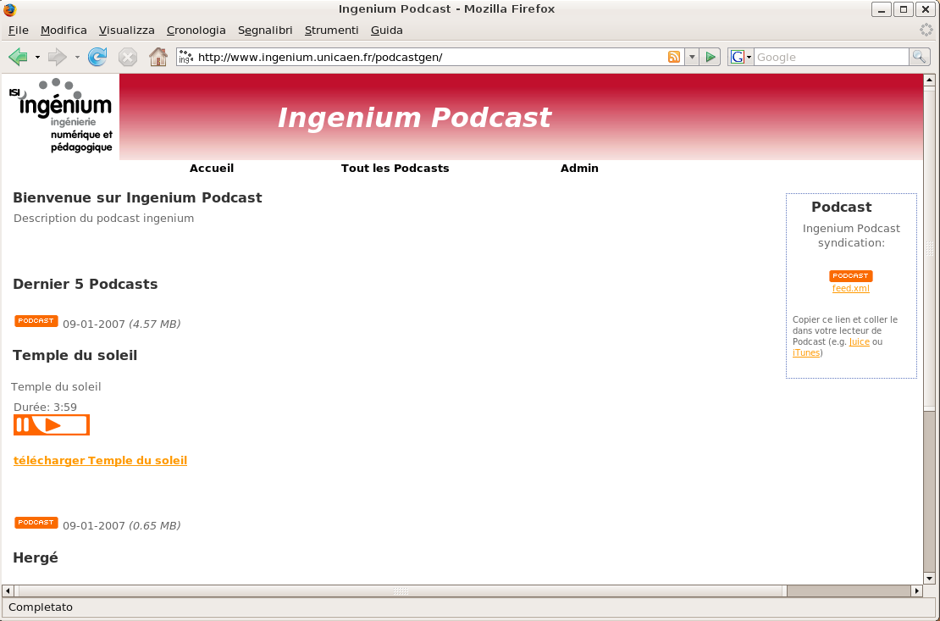Open the Cronologia menu

(196, 30)
